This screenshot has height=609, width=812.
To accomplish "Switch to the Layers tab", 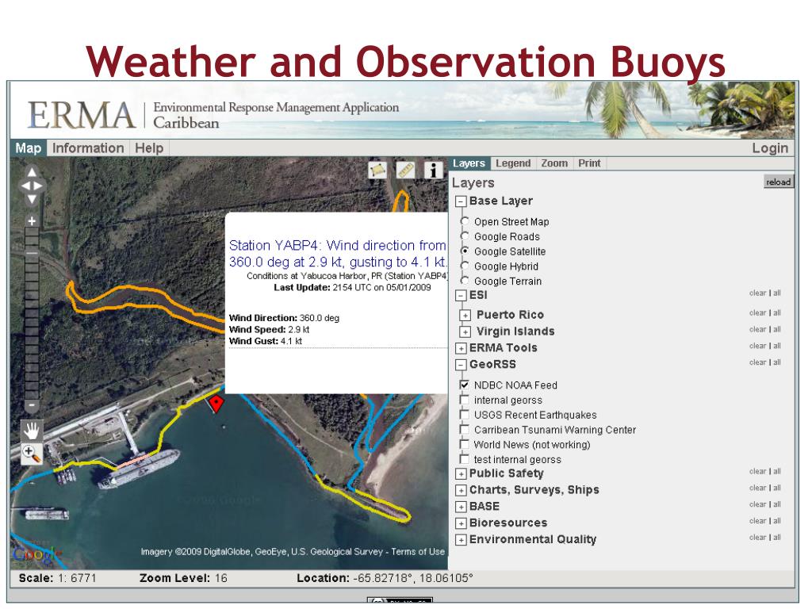I will (469, 163).
